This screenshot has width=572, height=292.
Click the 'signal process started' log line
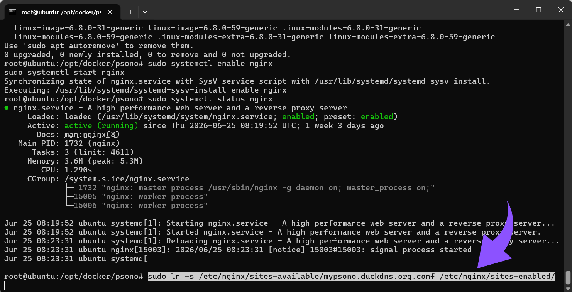click(x=238, y=250)
